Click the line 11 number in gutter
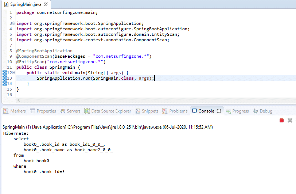The width and height of the screenshot is (296, 194). coord(9,67)
